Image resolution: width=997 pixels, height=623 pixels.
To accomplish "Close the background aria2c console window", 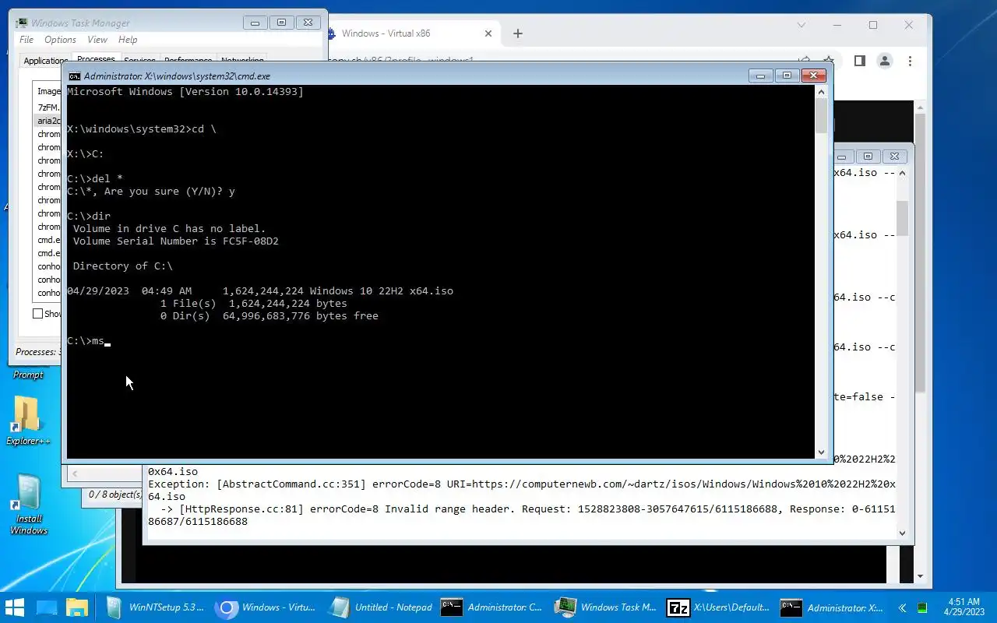I will (895, 157).
